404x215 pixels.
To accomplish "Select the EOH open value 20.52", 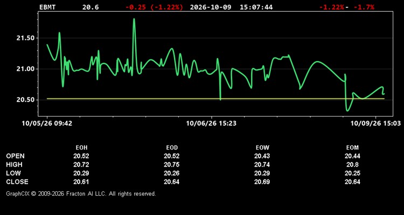I will click(x=81, y=156).
